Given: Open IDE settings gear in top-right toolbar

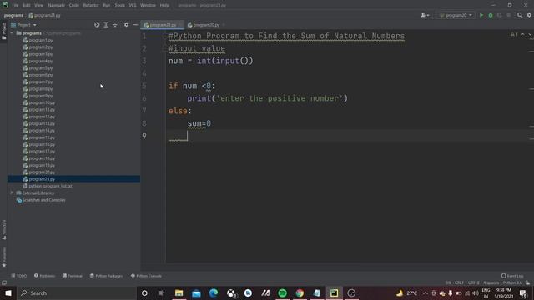Looking at the screenshot, I should pos(529,15).
